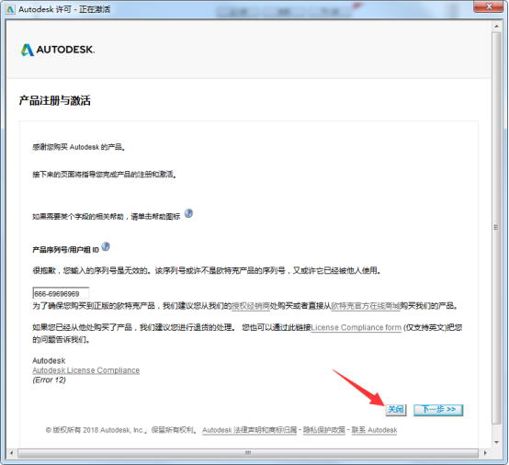
Task: Open the Autodesk License Compliance link
Action: click(86, 370)
